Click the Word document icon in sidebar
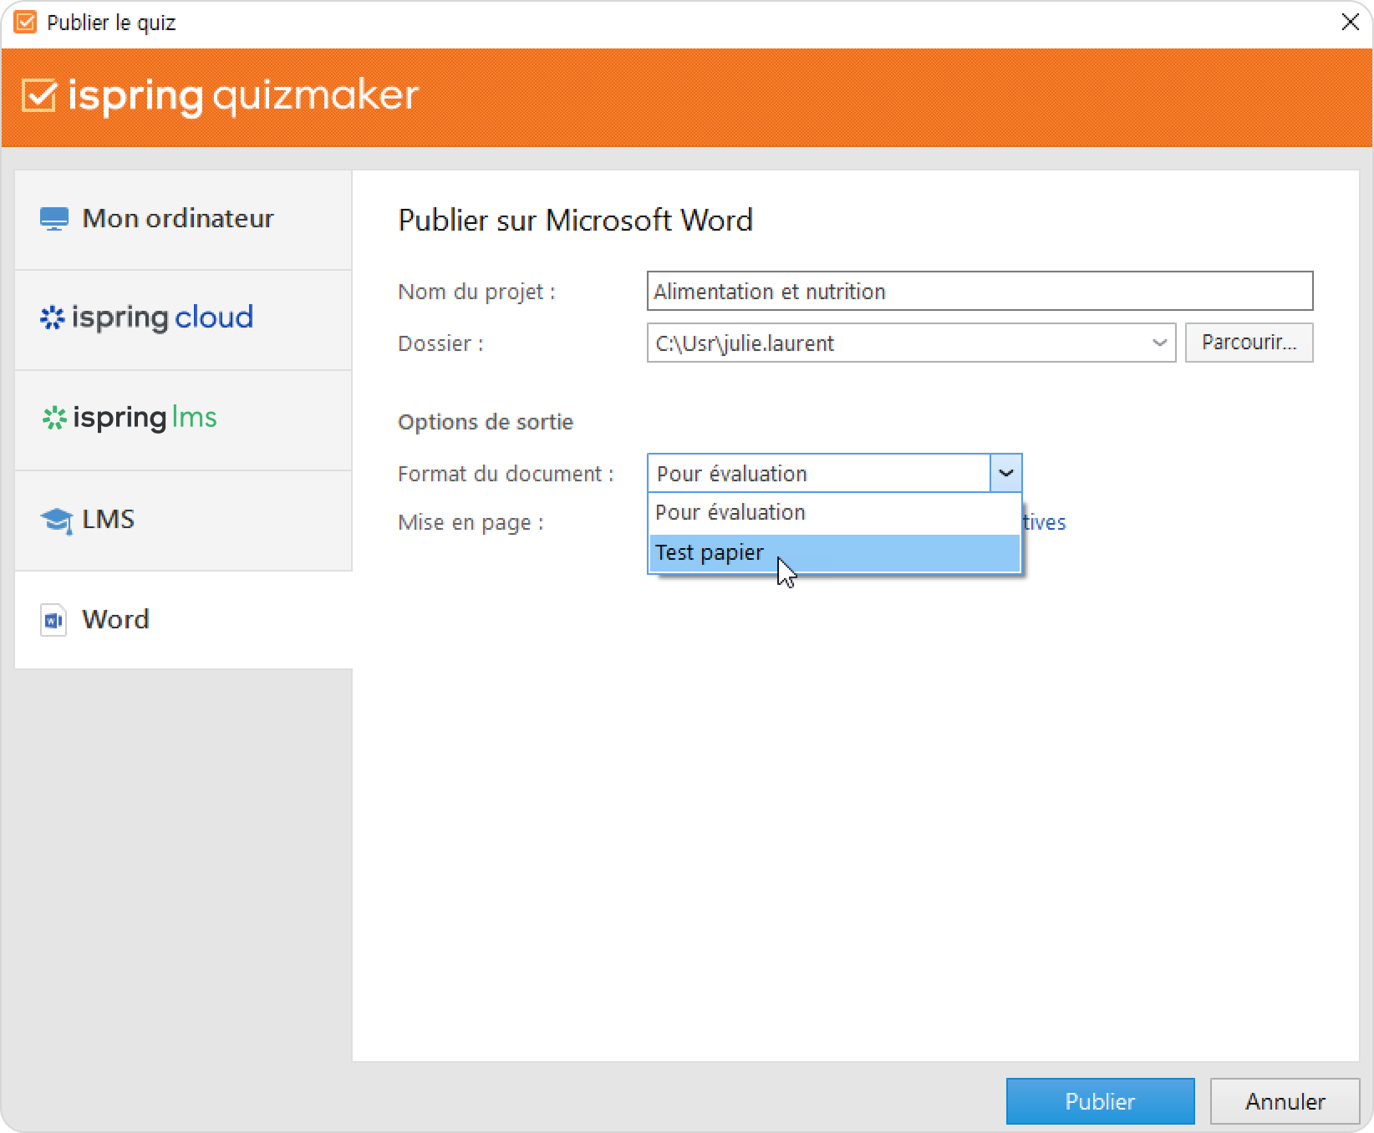 click(x=53, y=620)
